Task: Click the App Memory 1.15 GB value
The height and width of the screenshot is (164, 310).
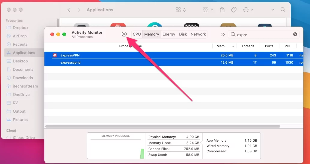Action: 251,141
